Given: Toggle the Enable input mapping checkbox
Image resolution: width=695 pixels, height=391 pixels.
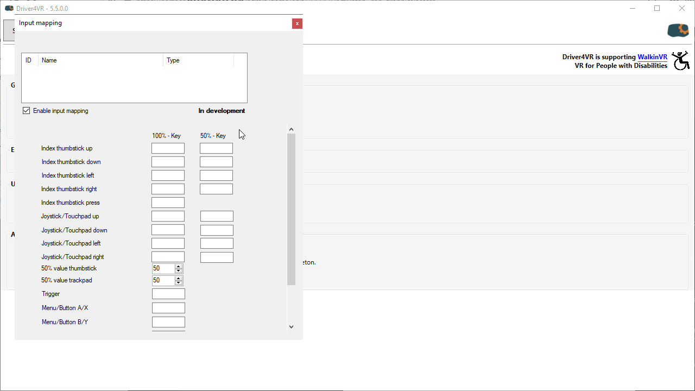Looking at the screenshot, I should 26,111.
